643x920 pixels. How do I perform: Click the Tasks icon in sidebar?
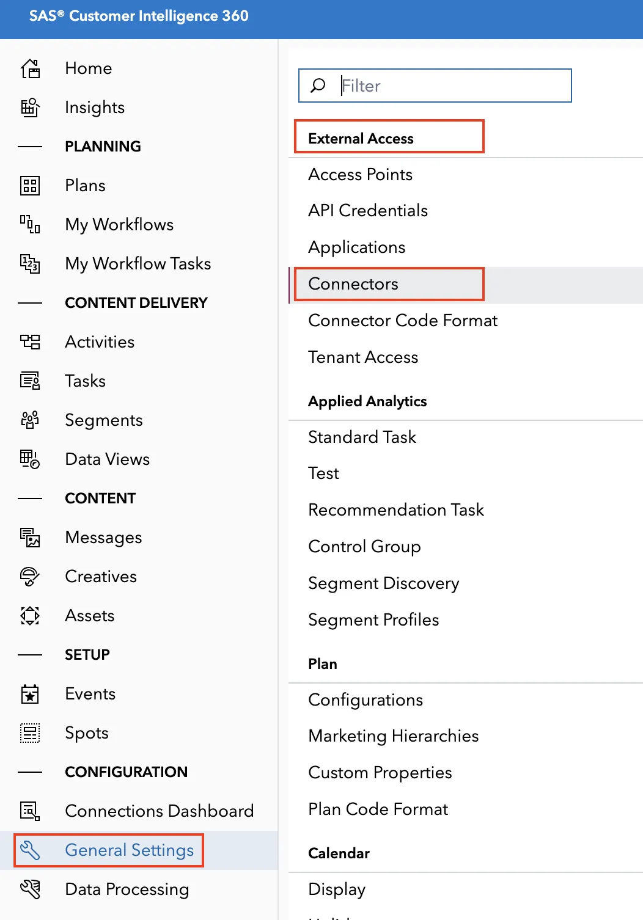click(x=30, y=381)
